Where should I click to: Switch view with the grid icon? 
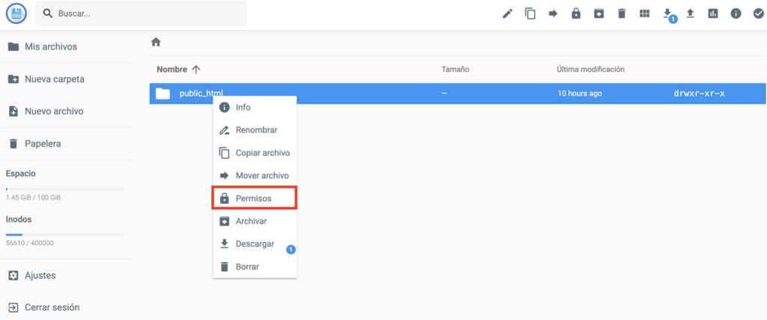pyautogui.click(x=644, y=13)
